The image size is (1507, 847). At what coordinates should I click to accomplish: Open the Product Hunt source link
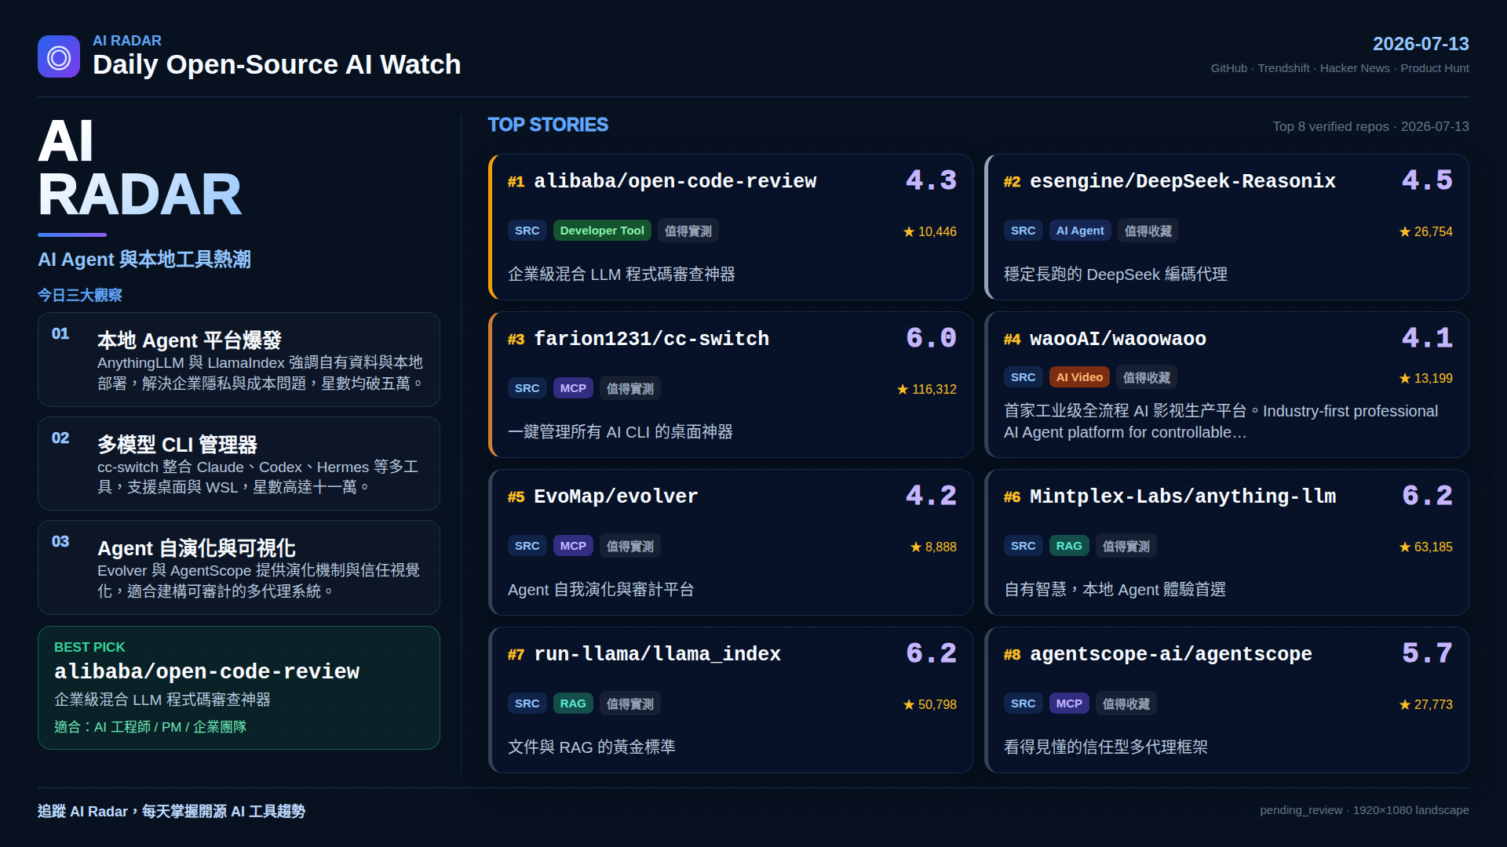(x=1435, y=68)
